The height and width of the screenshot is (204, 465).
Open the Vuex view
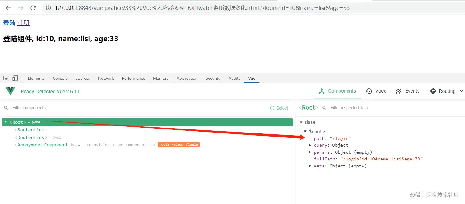point(376,91)
